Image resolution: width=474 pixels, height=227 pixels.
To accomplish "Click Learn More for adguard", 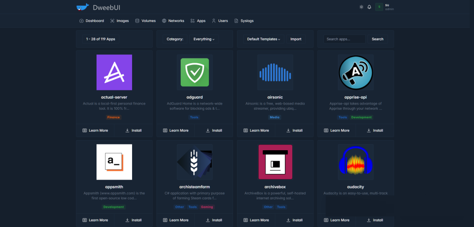I will [176, 130].
